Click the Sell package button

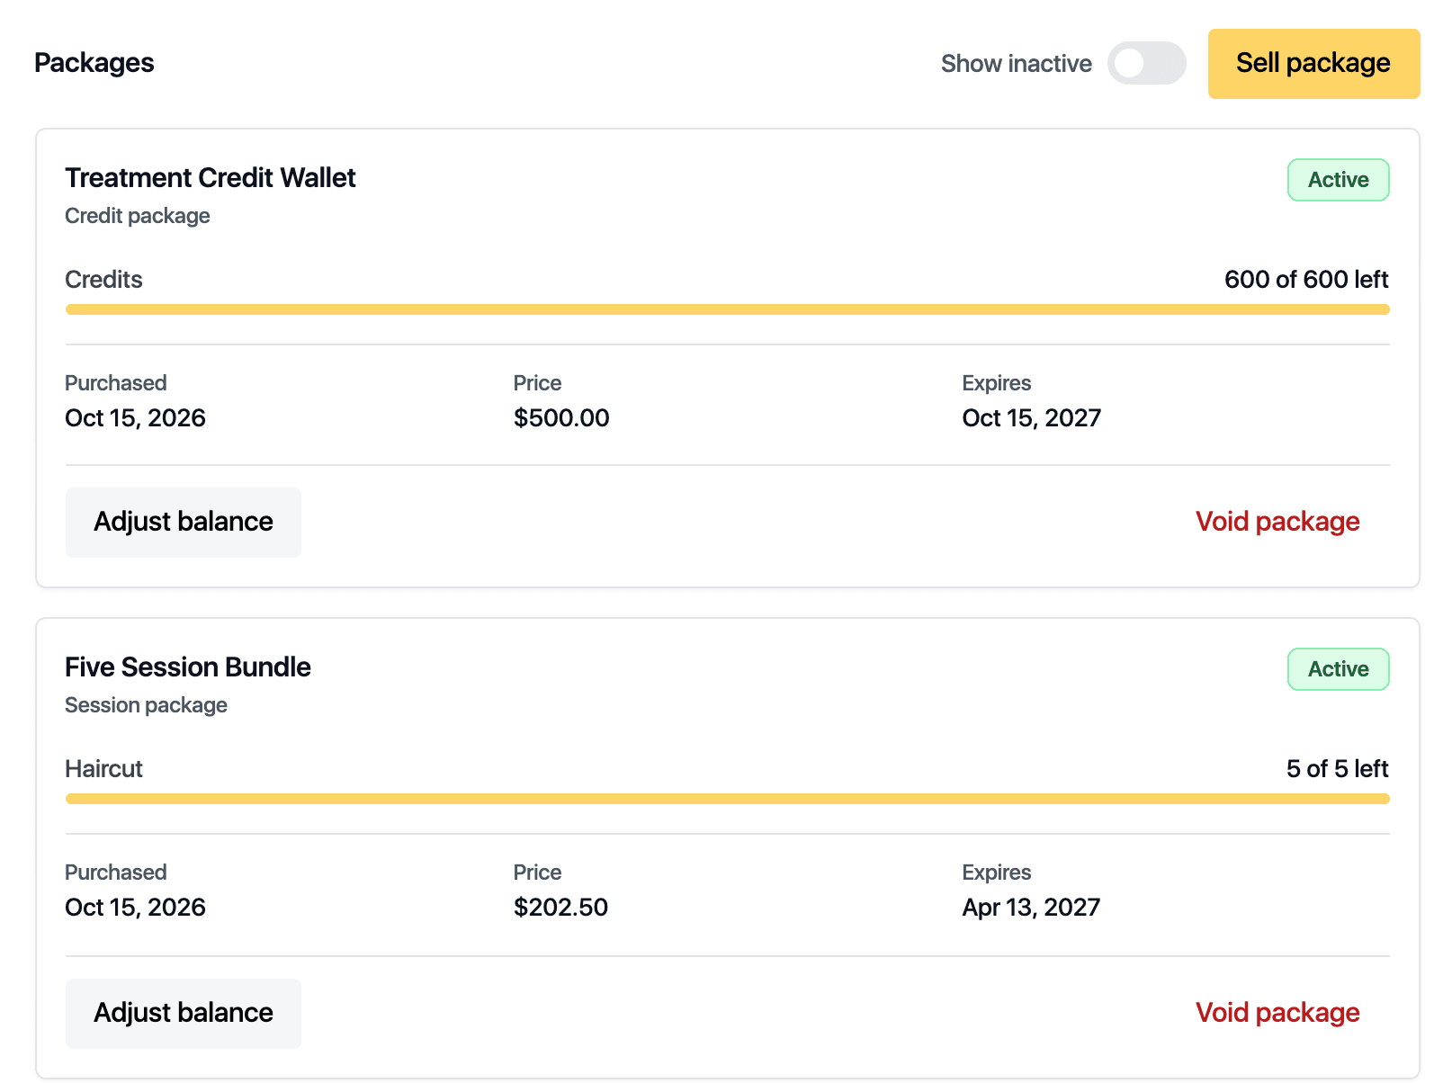pos(1313,63)
